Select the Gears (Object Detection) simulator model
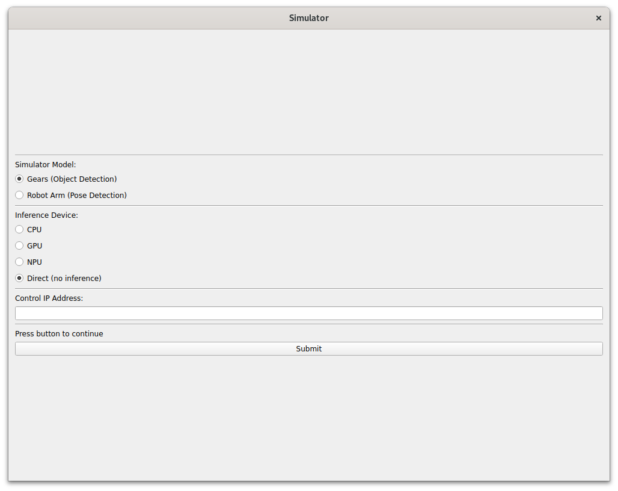The image size is (618, 491). point(19,179)
